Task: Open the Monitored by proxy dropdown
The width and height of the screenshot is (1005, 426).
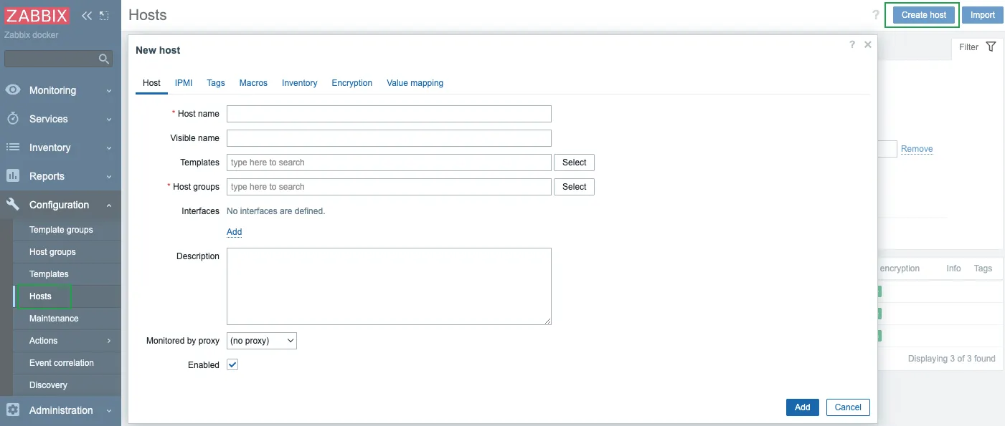Action: (x=261, y=340)
